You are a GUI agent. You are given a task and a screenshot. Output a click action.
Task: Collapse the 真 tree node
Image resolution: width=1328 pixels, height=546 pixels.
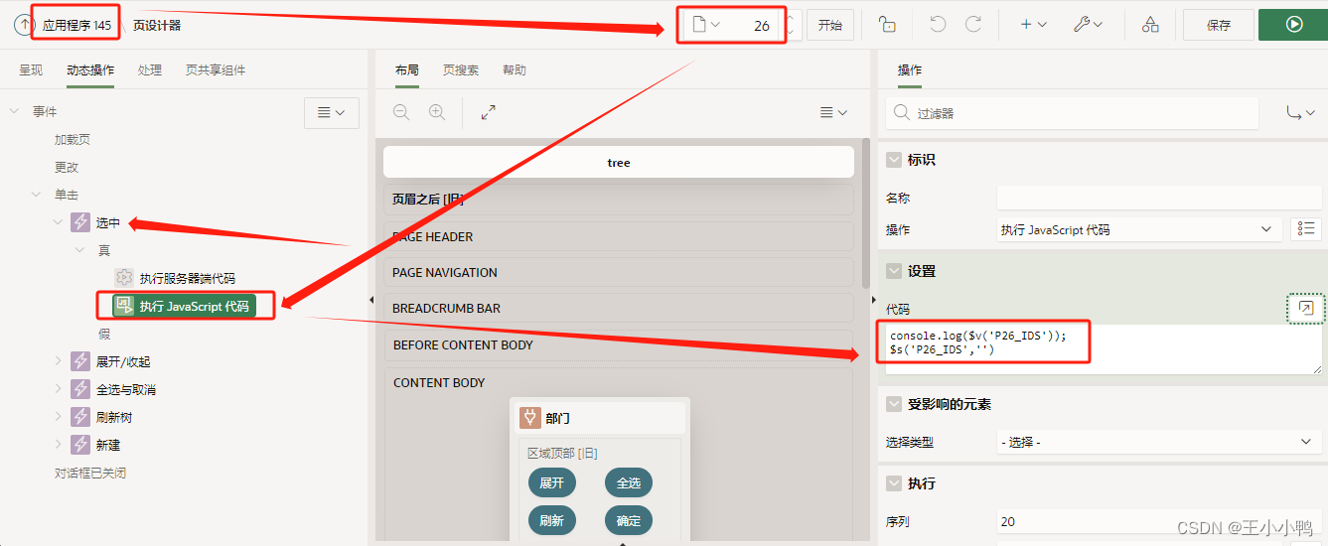pyautogui.click(x=79, y=250)
